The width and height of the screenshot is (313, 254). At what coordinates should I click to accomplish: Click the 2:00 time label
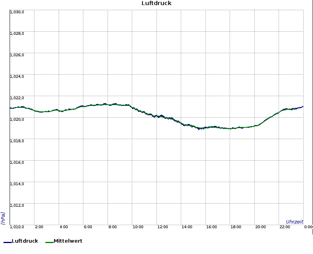coord(39,227)
